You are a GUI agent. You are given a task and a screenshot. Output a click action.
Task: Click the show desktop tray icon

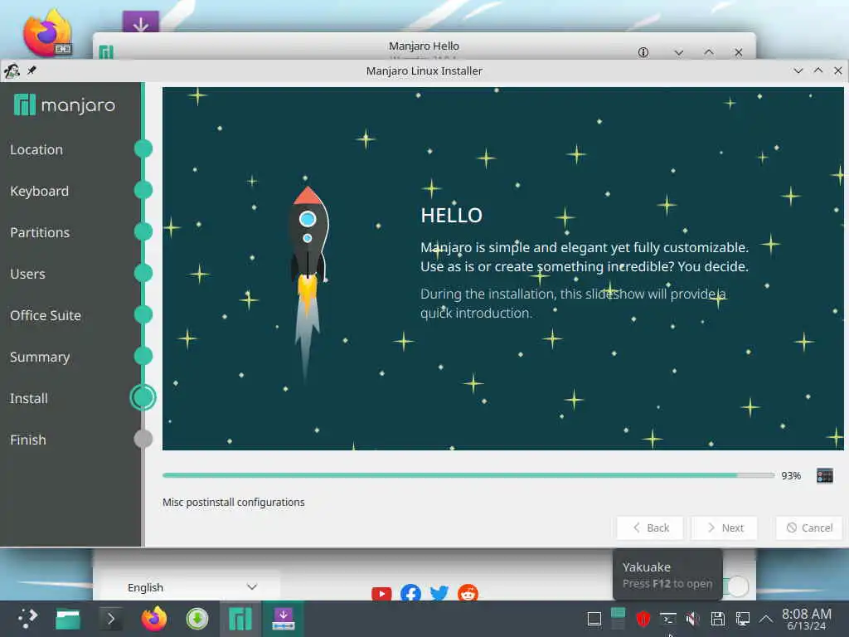click(594, 619)
